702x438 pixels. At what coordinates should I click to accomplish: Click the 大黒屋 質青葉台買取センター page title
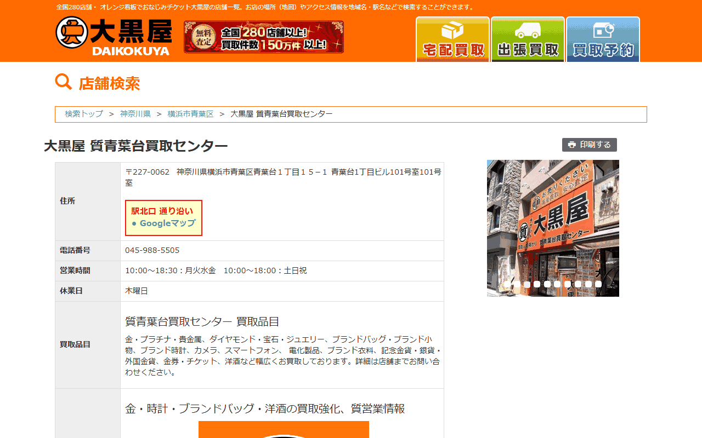point(136,146)
